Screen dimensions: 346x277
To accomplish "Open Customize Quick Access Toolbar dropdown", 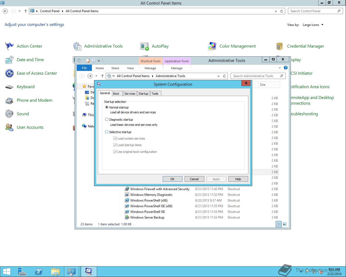I will (99, 61).
